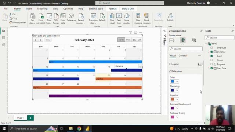Collapse the Table2 tree node
The height and width of the screenshot is (132, 235).
pyautogui.click(x=206, y=44)
